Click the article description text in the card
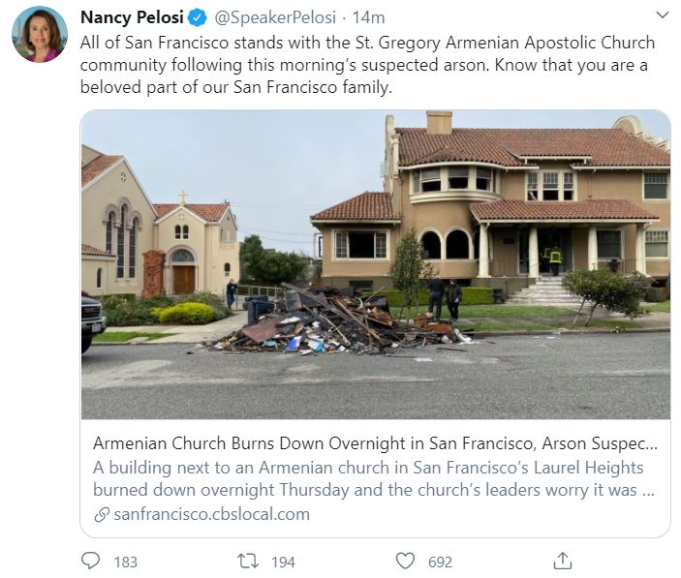 (375, 478)
